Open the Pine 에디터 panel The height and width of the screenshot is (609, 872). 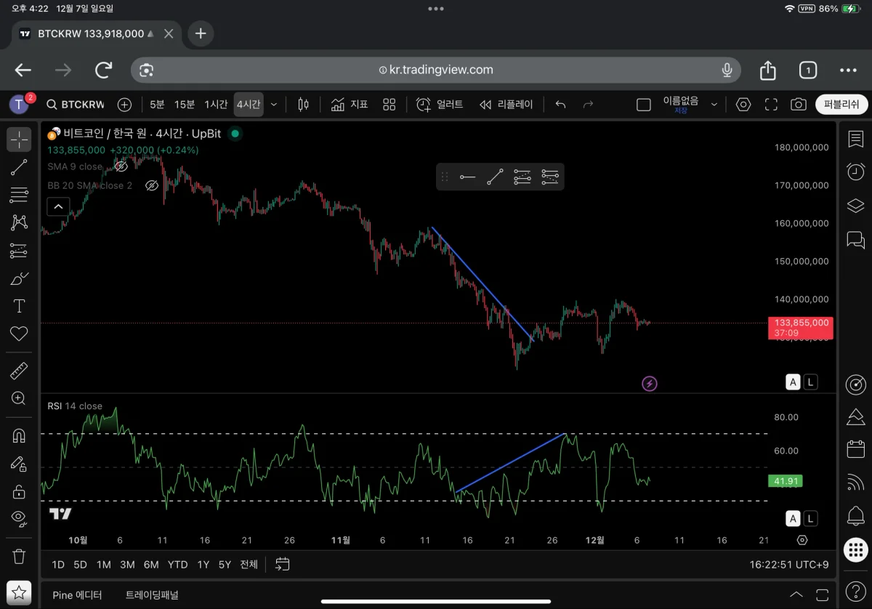[x=77, y=594]
